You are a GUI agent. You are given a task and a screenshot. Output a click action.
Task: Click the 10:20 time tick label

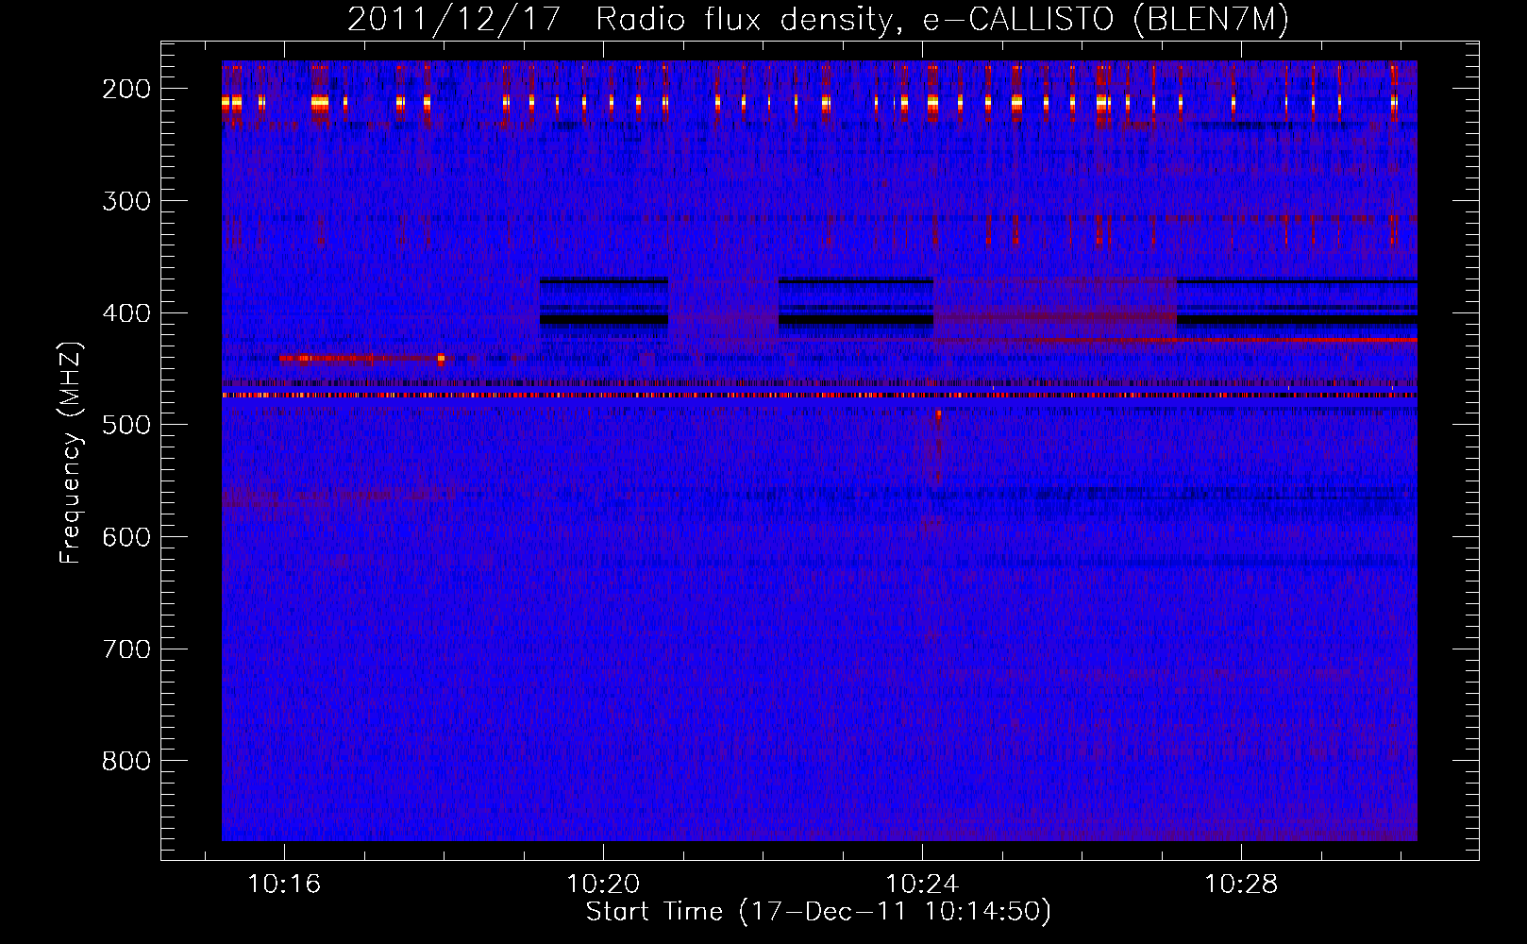[x=603, y=884]
